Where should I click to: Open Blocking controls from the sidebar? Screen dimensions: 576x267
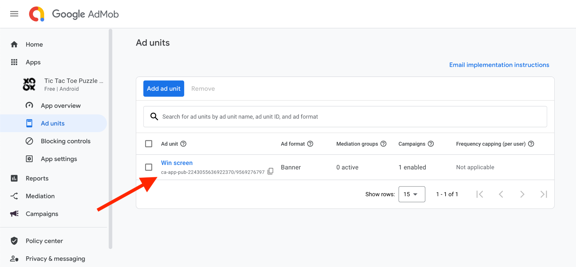pos(65,141)
